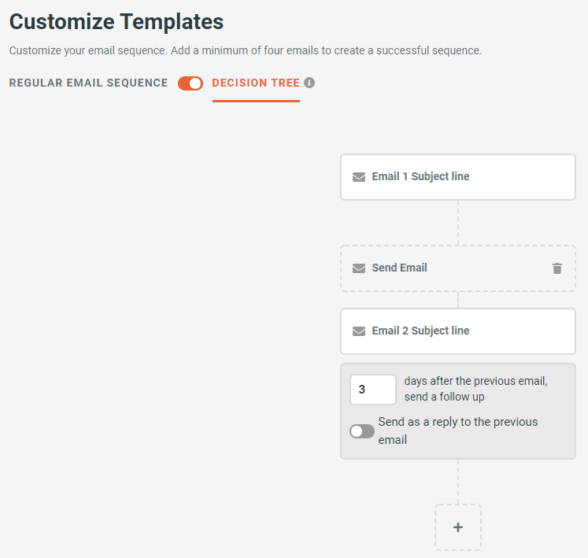Click the 'Send Email' text label
The image size is (588, 558).
(399, 268)
